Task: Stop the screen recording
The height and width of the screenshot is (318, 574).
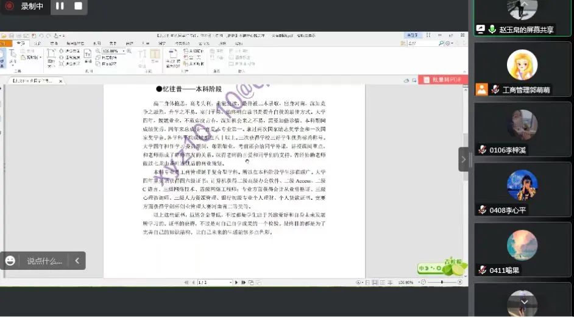Action: click(x=78, y=7)
